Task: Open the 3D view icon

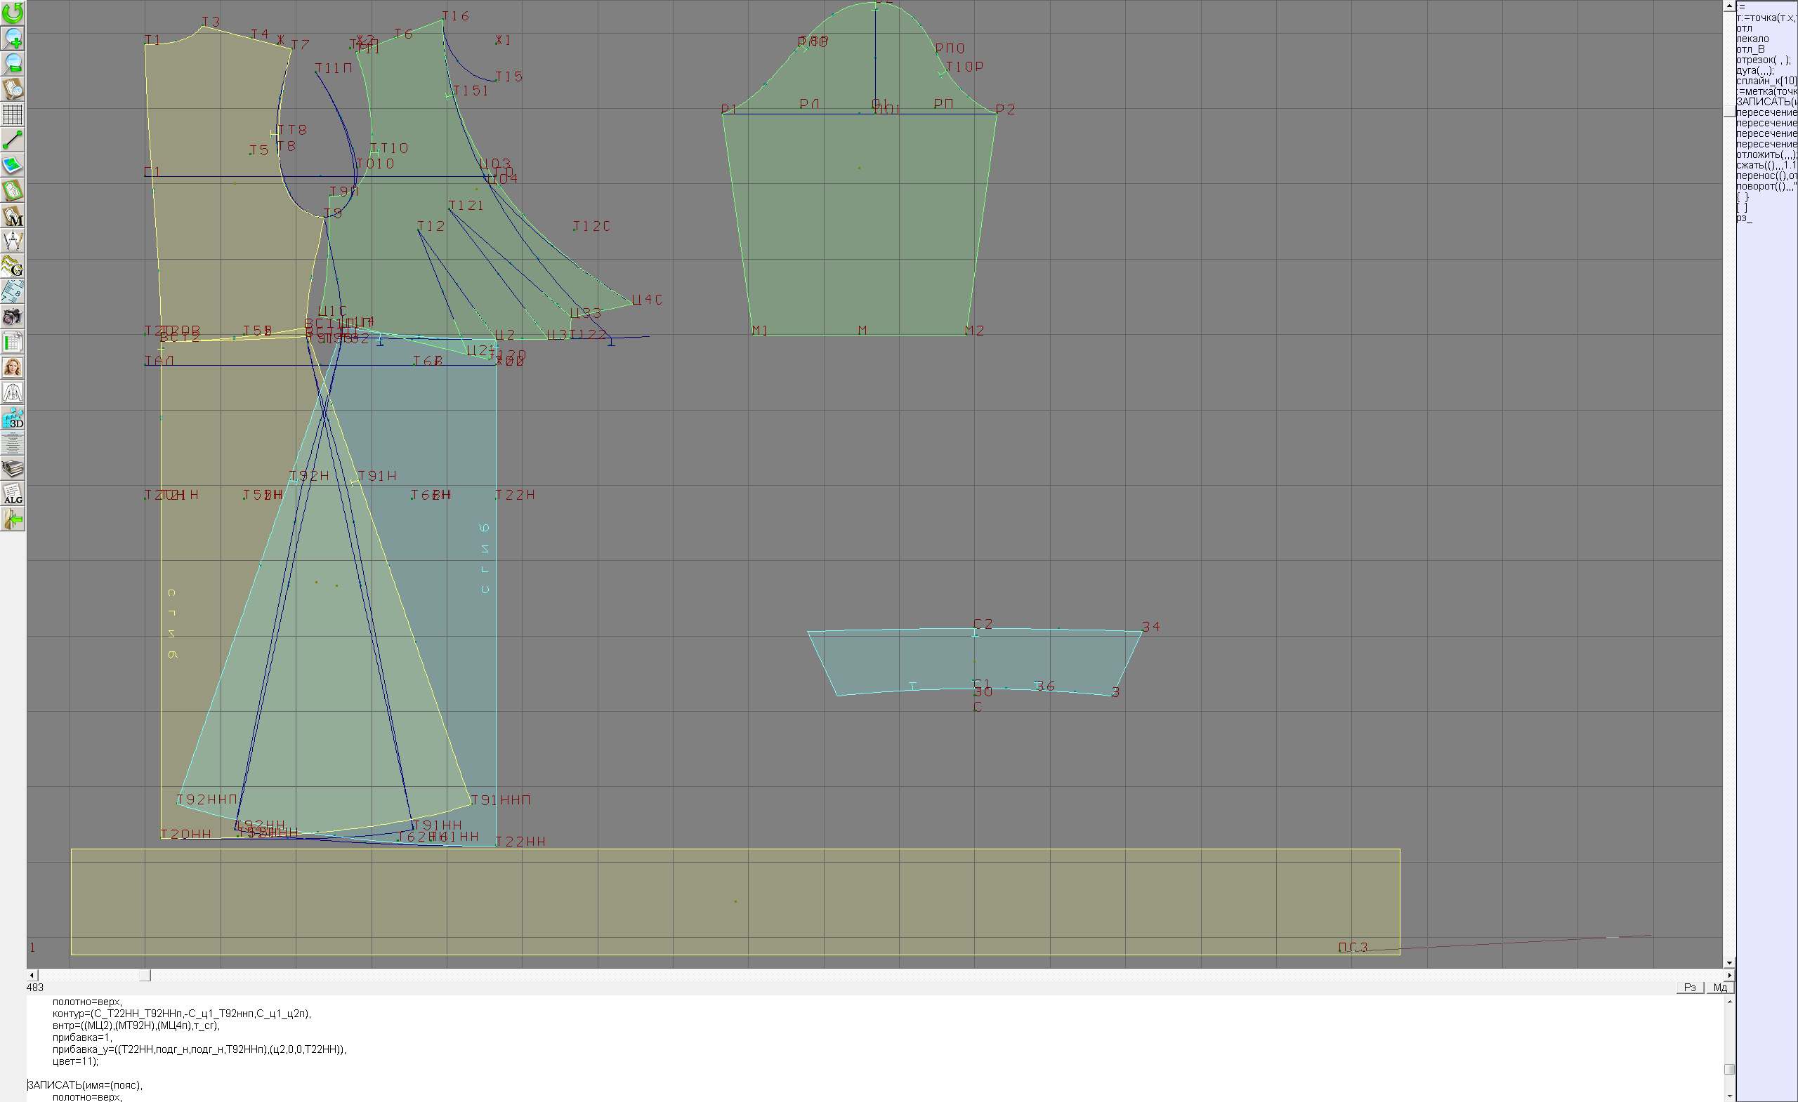Action: [x=13, y=418]
